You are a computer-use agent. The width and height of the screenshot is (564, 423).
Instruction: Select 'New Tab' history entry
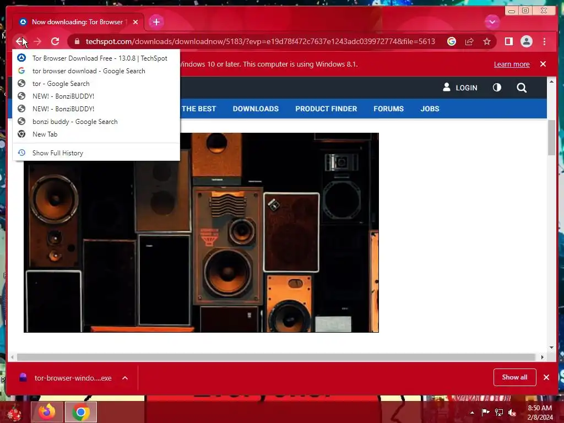[96, 134]
